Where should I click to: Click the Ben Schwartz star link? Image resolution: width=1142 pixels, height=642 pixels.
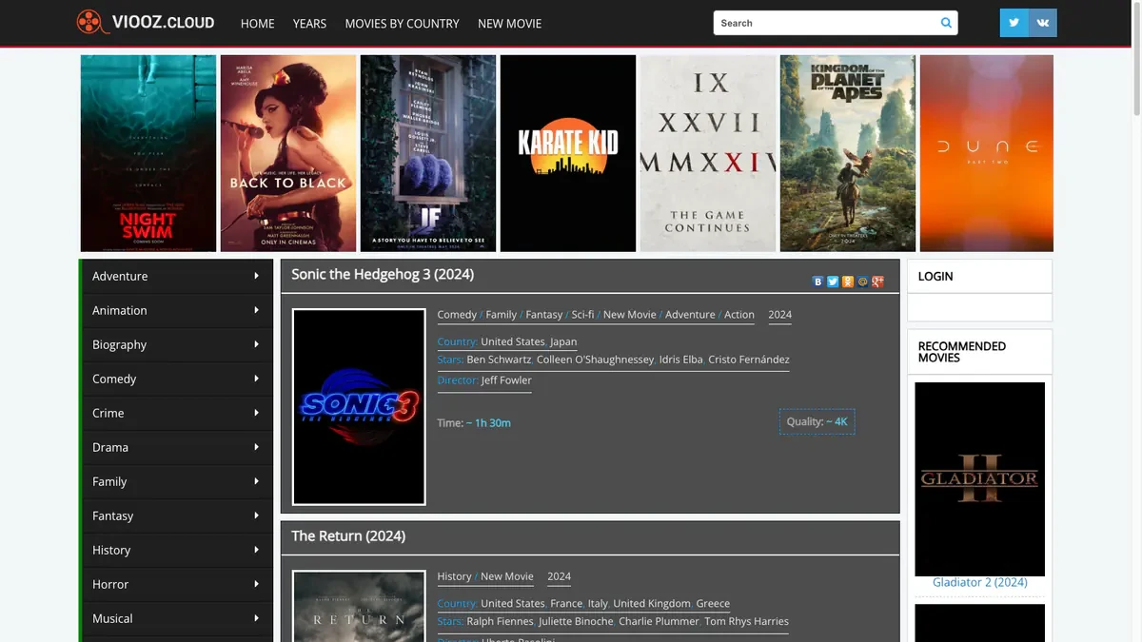pos(499,360)
